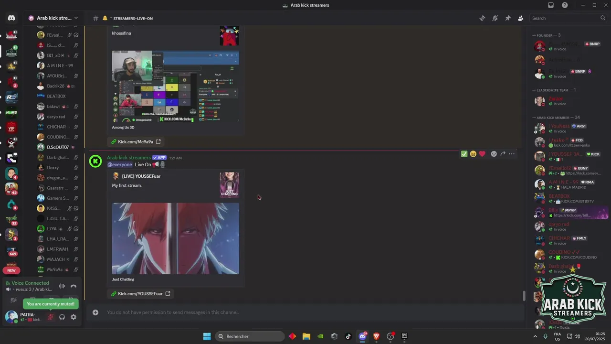Open the Windows Start menu
Image resolution: width=611 pixels, height=344 pixels.
pos(207,336)
